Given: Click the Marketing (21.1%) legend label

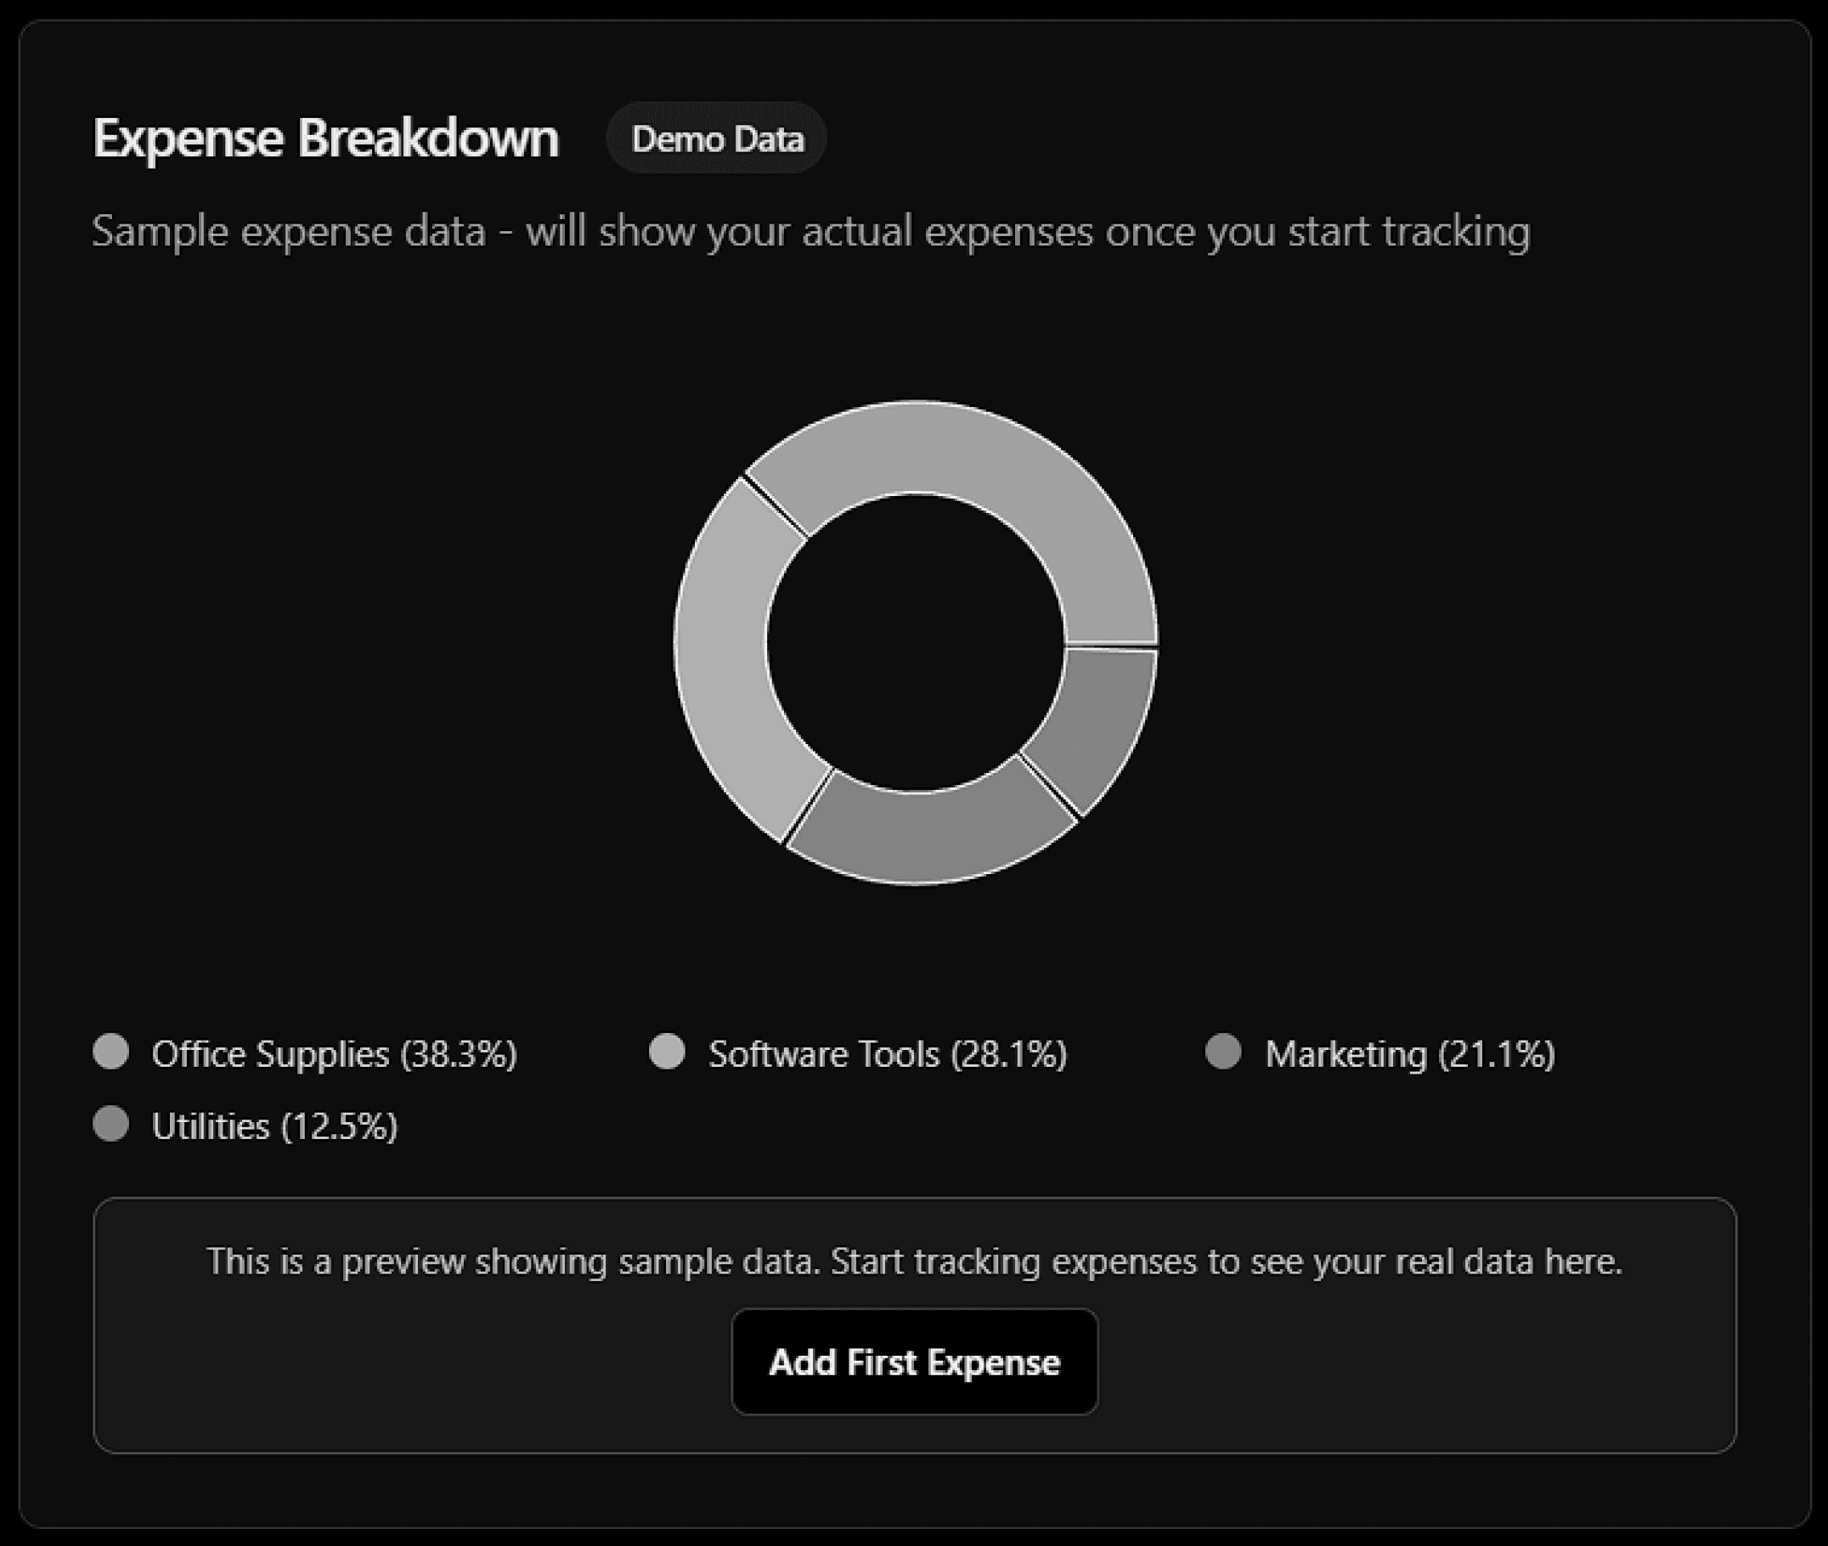Looking at the screenshot, I should click(1409, 1054).
